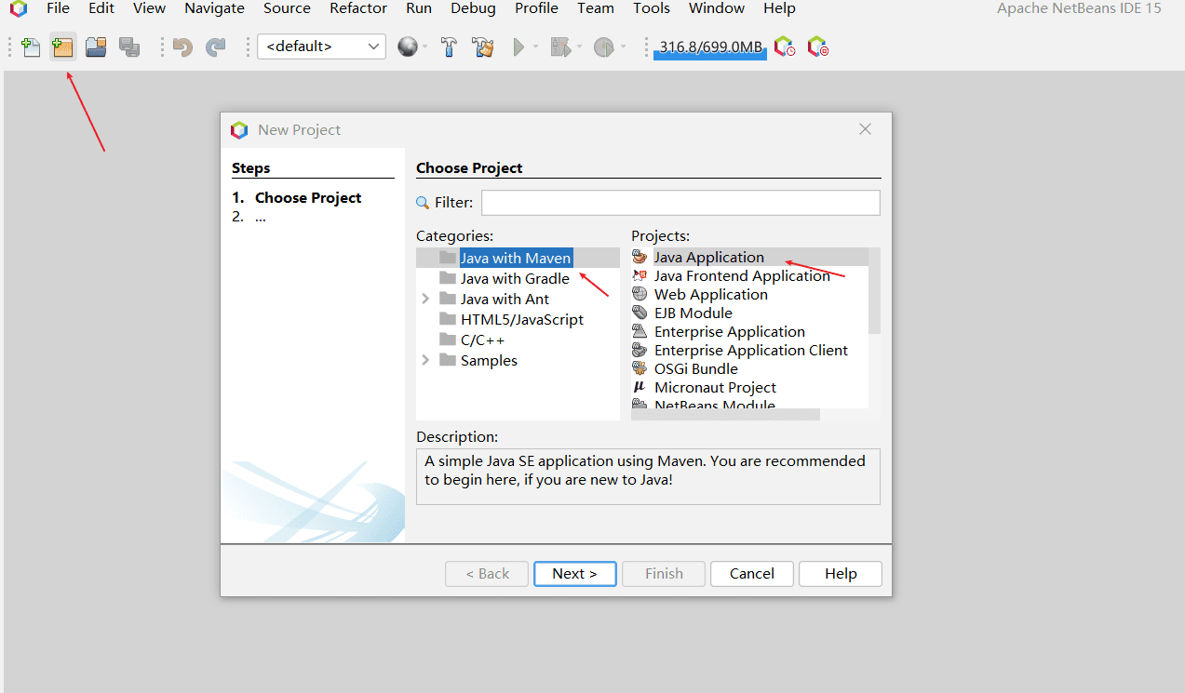Open the dropdown arrow beside Run Project
The image size is (1185, 693).
[535, 47]
